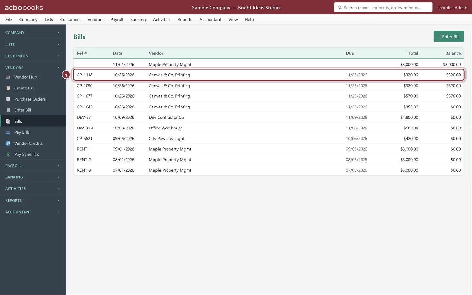Open the Vendor Hub sidebar icon
472x295 pixels.
click(x=8, y=77)
